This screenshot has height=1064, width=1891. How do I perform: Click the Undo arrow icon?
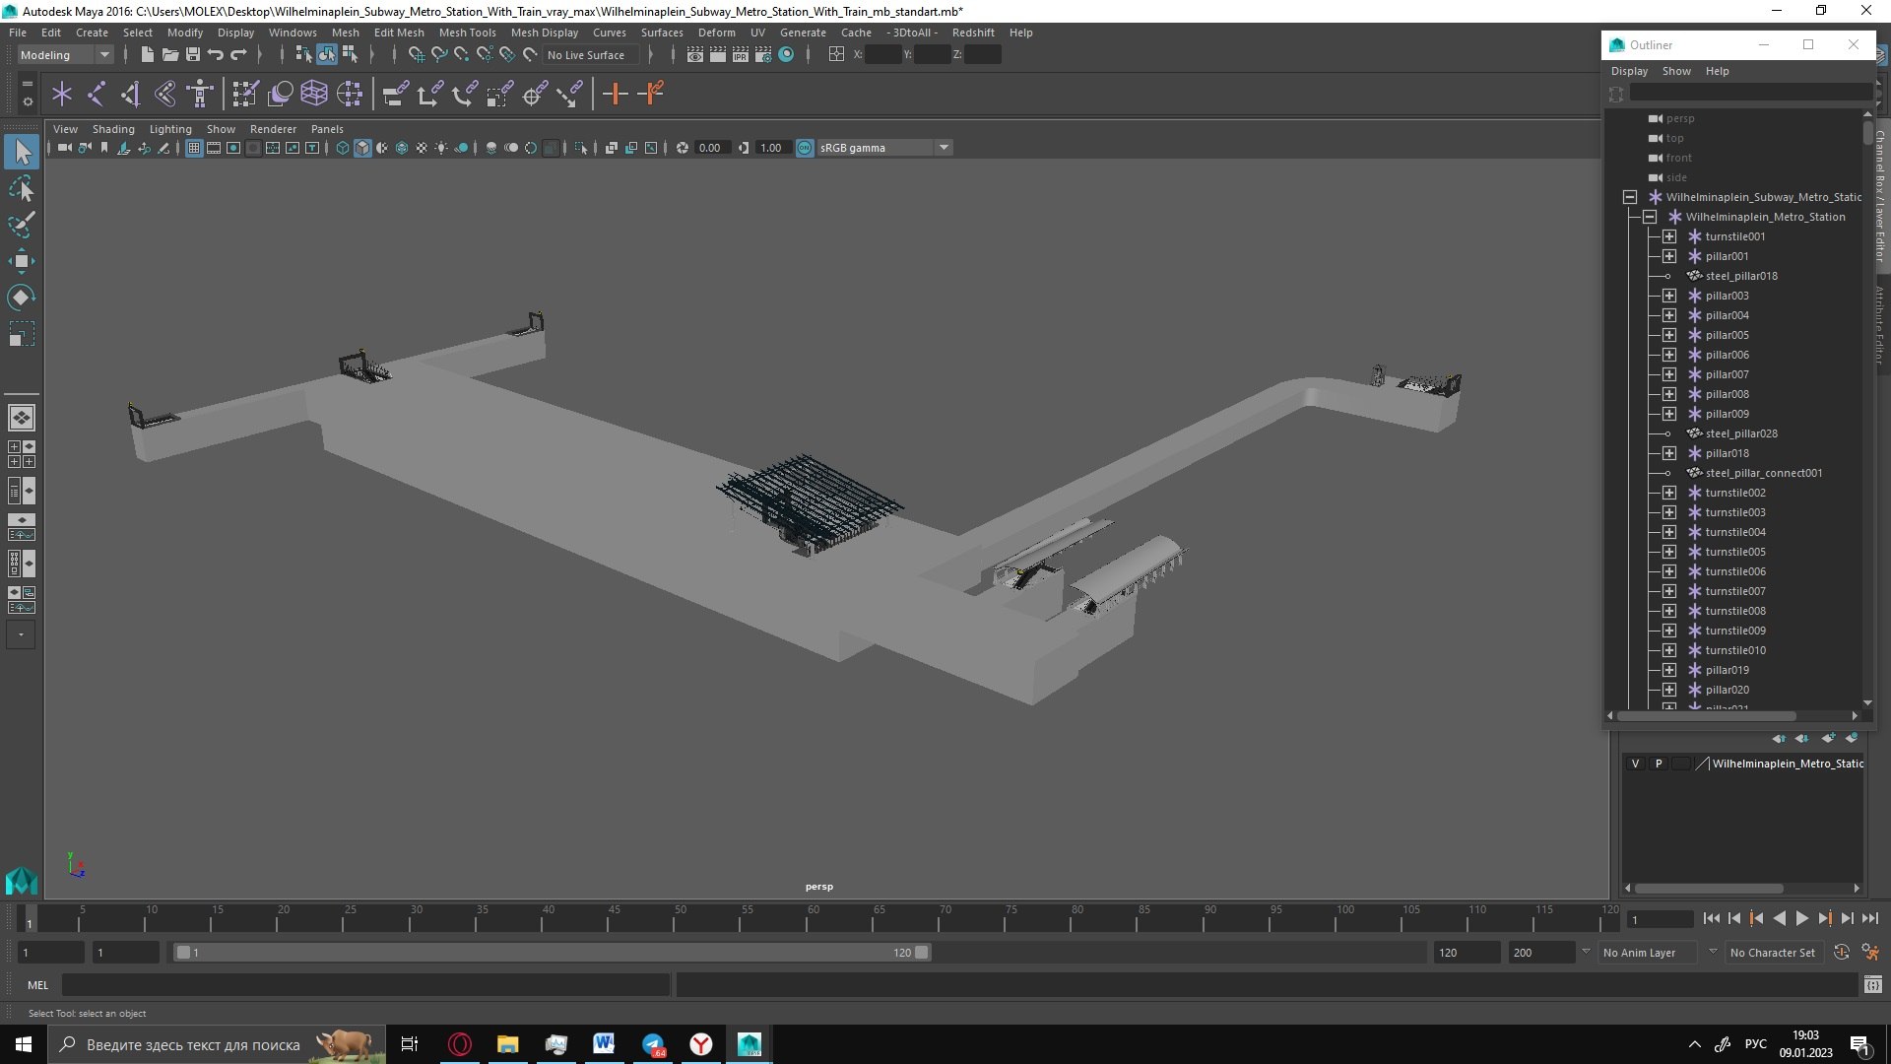(215, 55)
